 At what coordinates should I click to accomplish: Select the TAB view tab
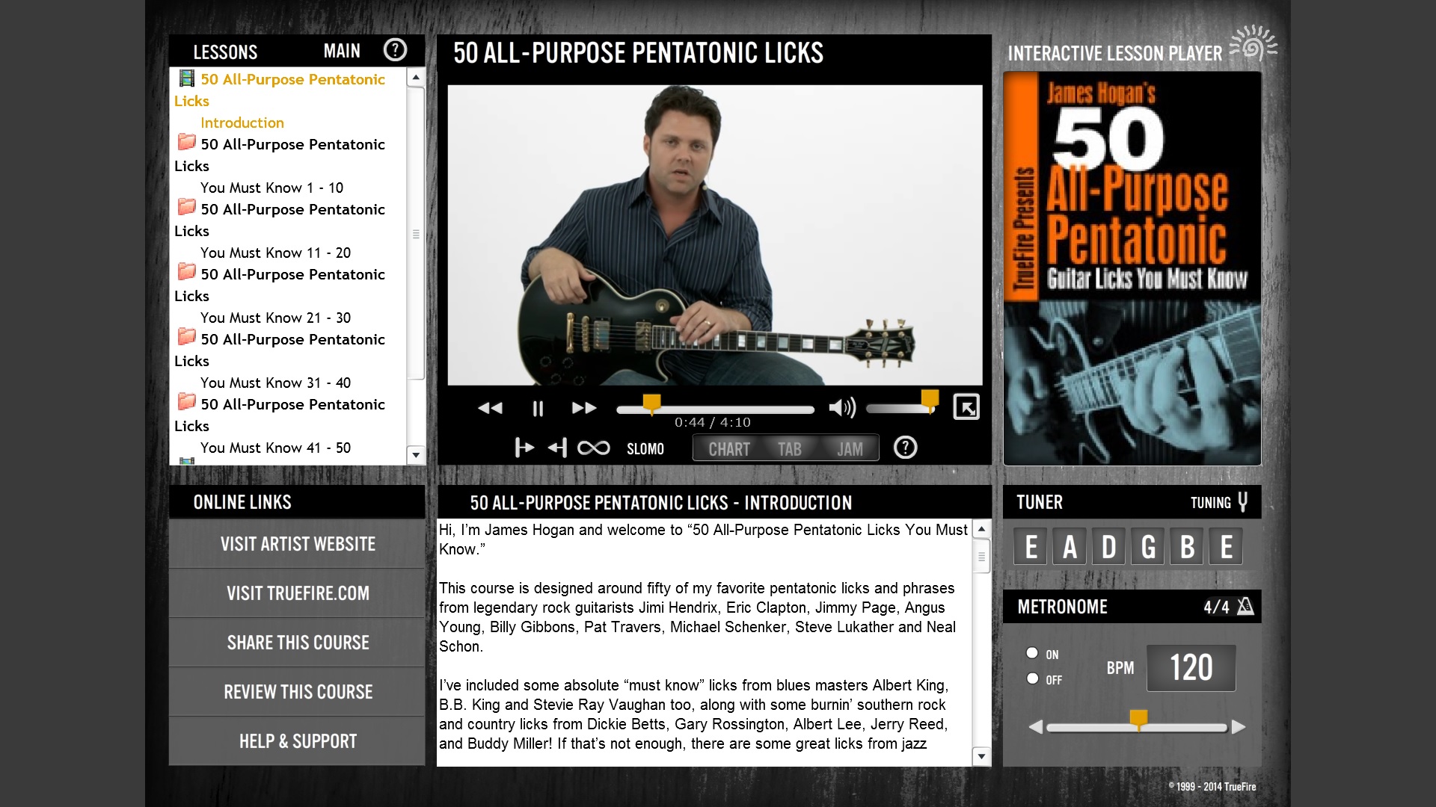[x=789, y=448]
